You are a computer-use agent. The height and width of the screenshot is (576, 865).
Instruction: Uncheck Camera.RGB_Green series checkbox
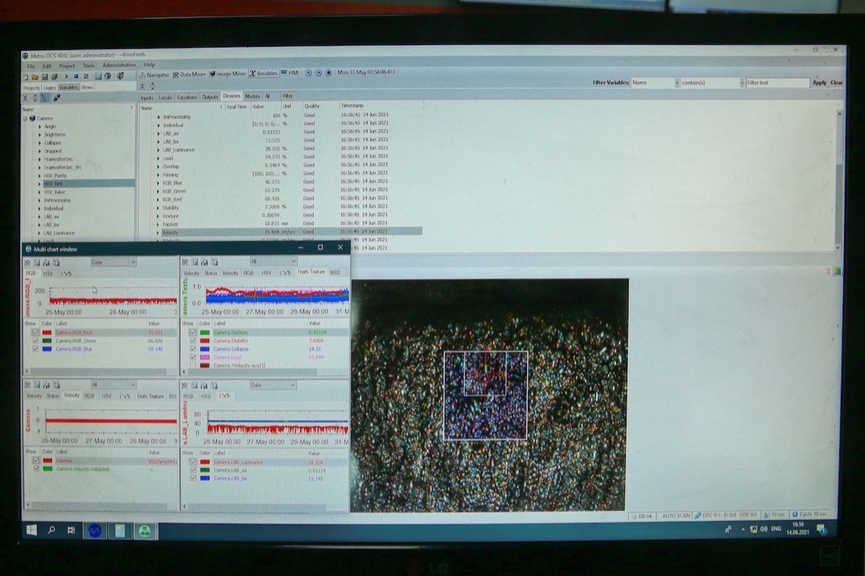35,341
